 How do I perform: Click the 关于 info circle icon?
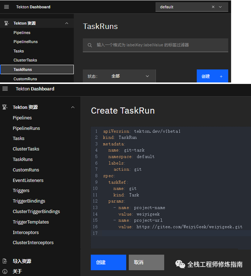[5, 271]
